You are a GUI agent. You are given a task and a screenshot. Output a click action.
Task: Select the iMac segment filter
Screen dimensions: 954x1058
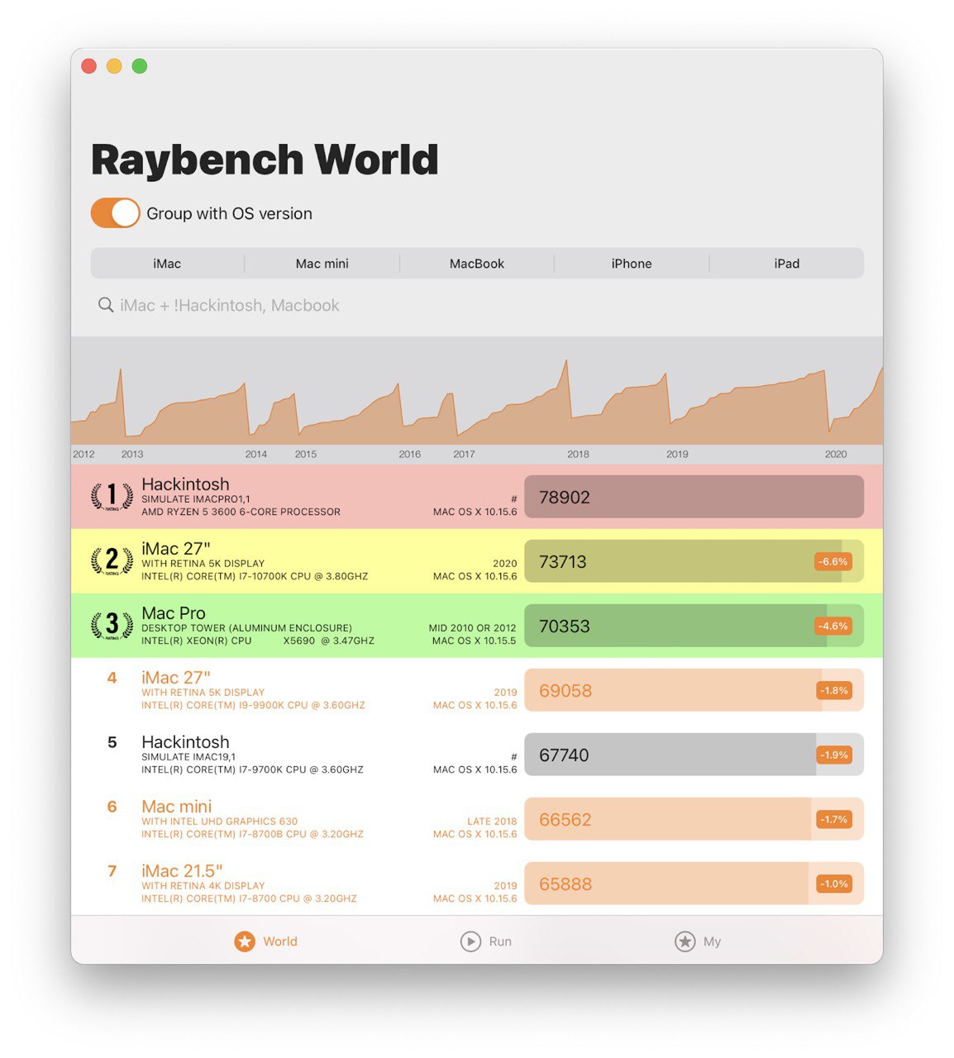pos(167,264)
